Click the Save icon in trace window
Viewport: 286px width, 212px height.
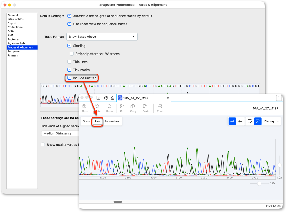click(84, 106)
